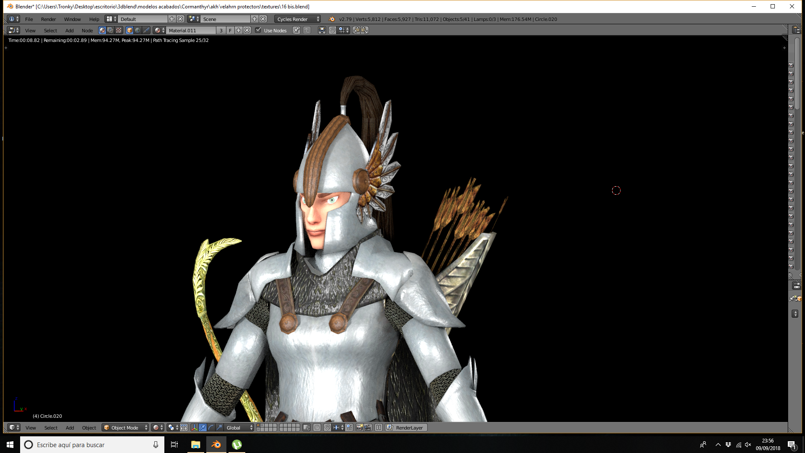Select the World shader type icon

click(138, 30)
